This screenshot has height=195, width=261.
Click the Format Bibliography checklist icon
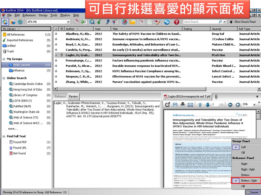coord(149,22)
